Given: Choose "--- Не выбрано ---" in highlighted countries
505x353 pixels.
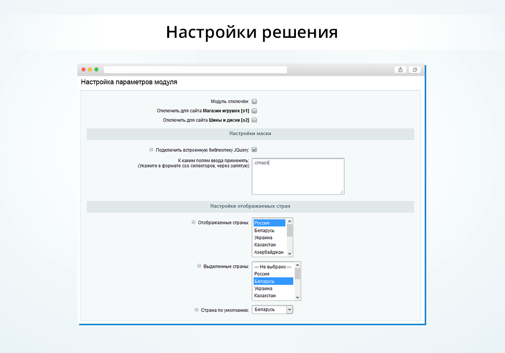Looking at the screenshot, I should pos(273,266).
